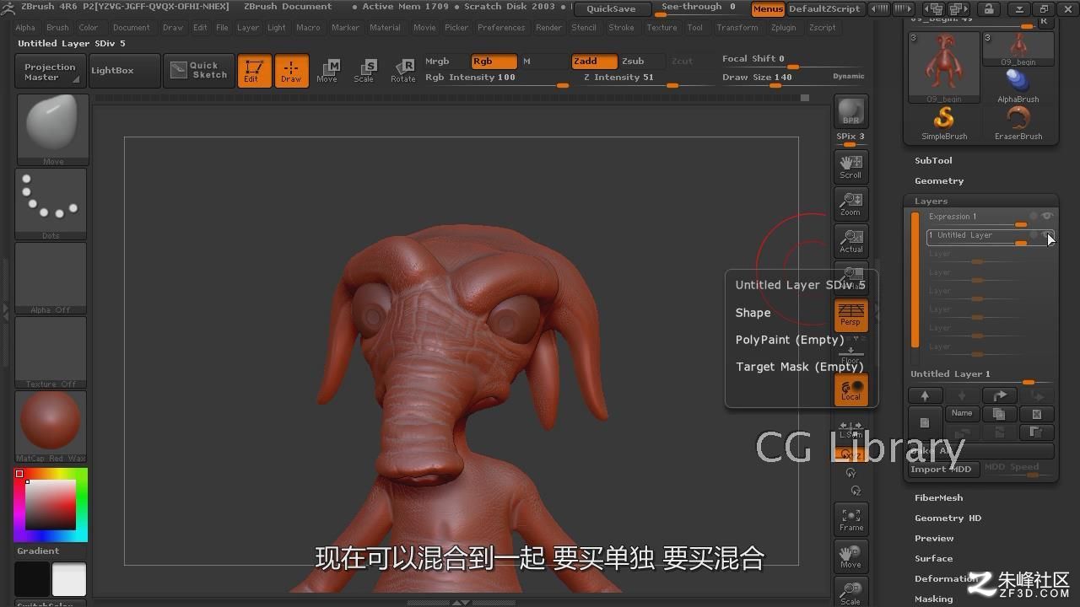
Task: Open the Render menu
Action: click(548, 27)
